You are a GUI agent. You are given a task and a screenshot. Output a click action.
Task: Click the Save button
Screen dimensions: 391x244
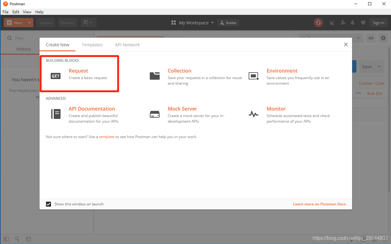tap(367, 67)
